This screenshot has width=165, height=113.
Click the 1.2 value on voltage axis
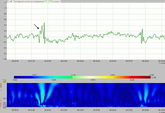click(5, 2)
